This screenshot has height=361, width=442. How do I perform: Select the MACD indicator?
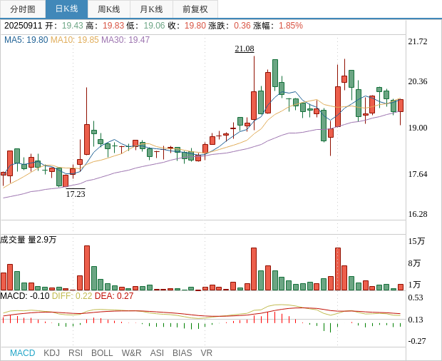[23, 353]
